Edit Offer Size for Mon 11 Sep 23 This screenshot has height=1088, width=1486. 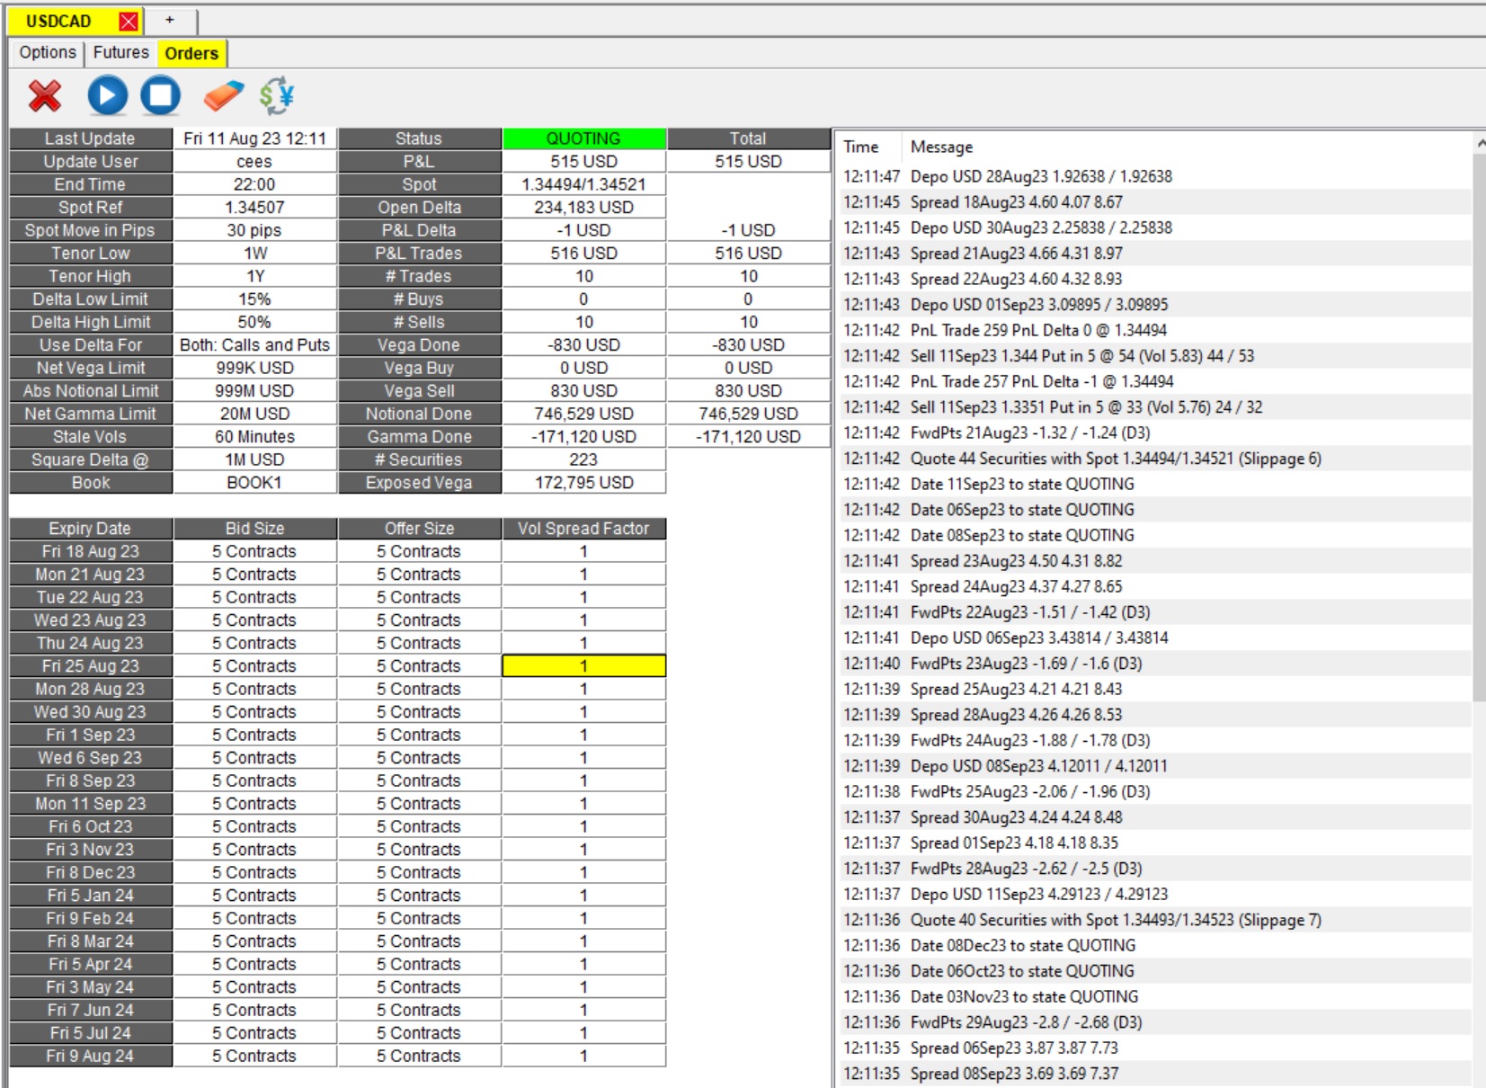pos(419,803)
